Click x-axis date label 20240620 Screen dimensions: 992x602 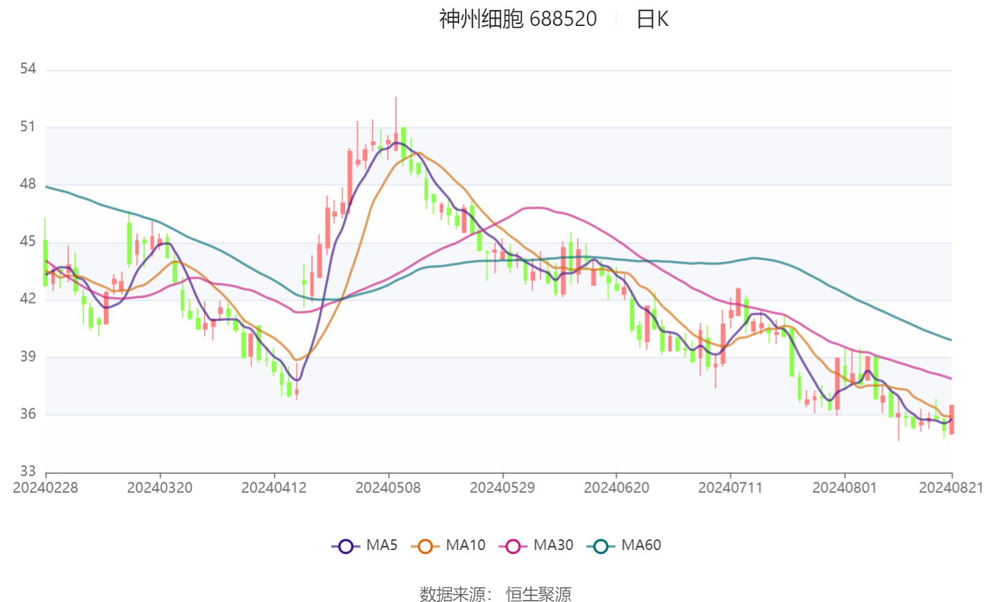(x=617, y=487)
